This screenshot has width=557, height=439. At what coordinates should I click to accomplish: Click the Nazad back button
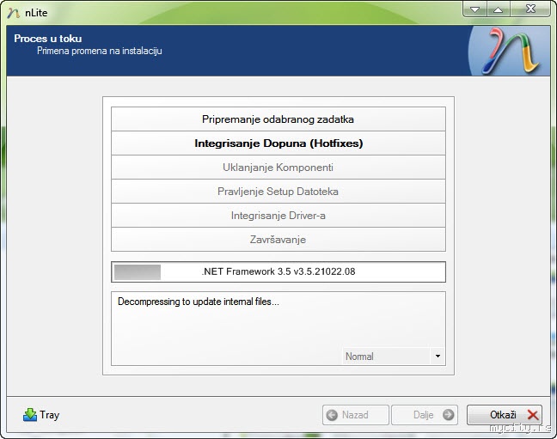[x=356, y=415]
